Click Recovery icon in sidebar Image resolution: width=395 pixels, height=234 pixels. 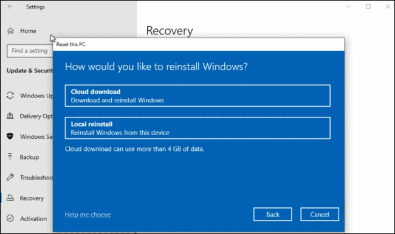[x=10, y=198]
